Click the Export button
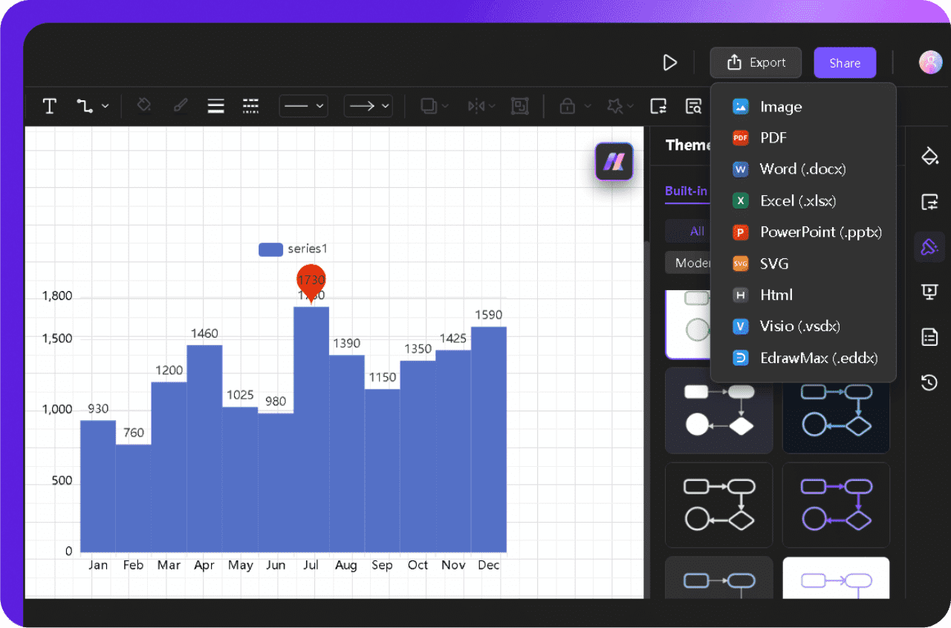 coord(756,62)
